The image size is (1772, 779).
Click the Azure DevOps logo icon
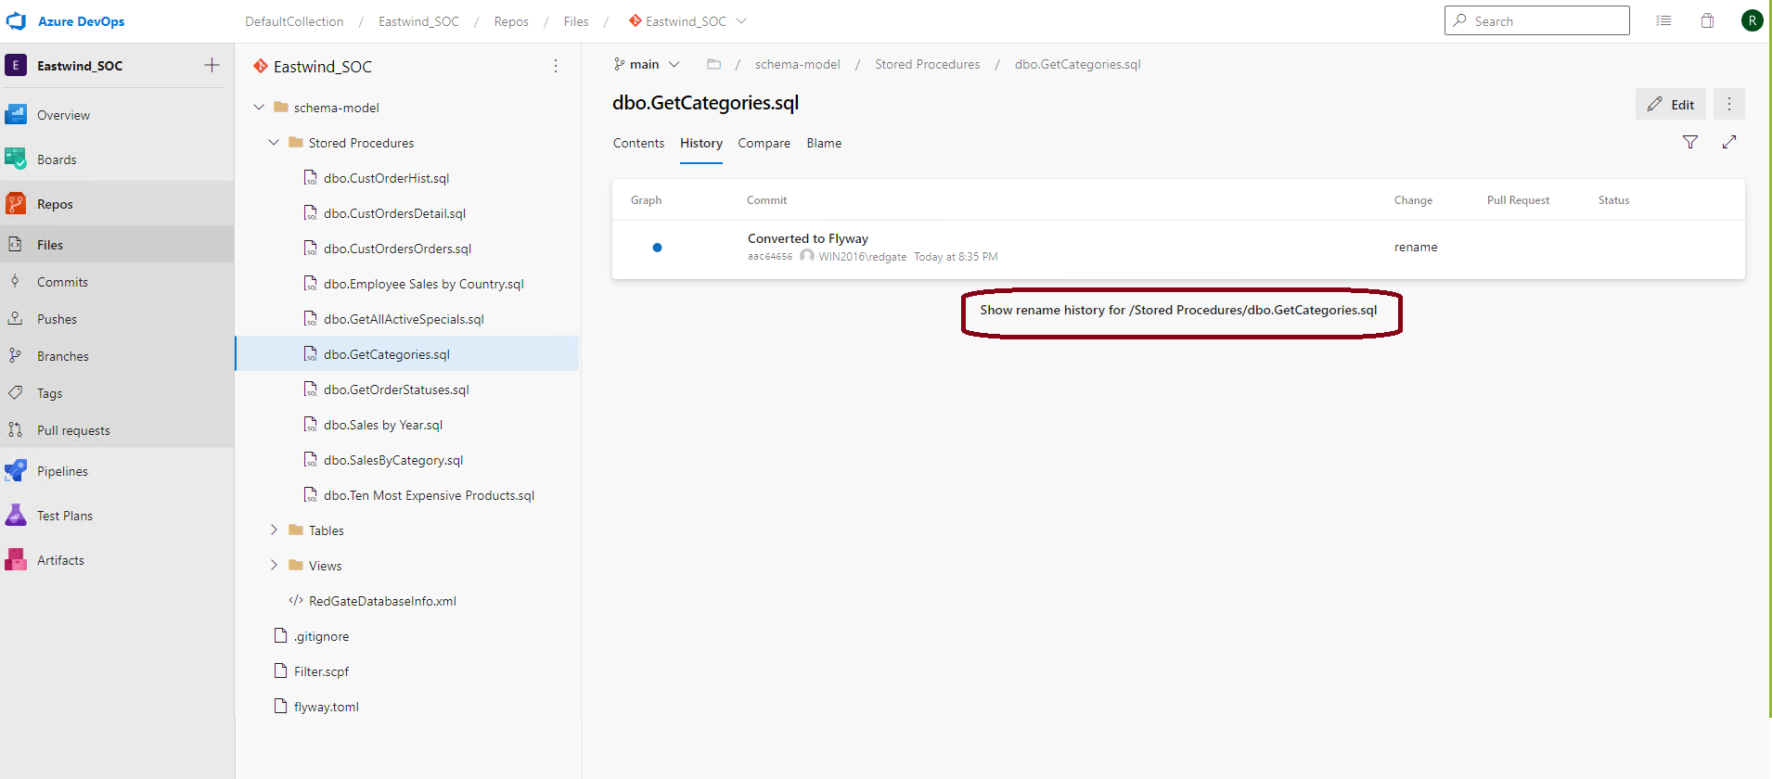[16, 21]
